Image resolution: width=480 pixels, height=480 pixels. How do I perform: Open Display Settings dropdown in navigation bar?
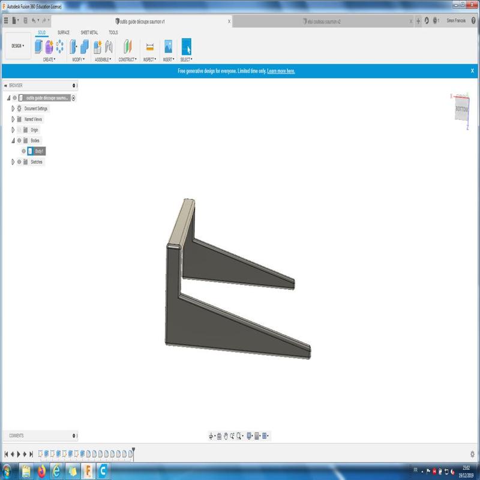click(x=250, y=436)
